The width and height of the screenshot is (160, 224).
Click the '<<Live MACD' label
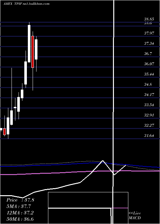pos(135,215)
